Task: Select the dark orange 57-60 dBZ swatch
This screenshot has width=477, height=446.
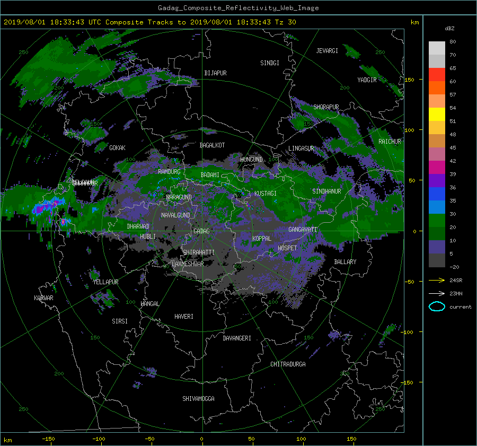Action: point(437,88)
